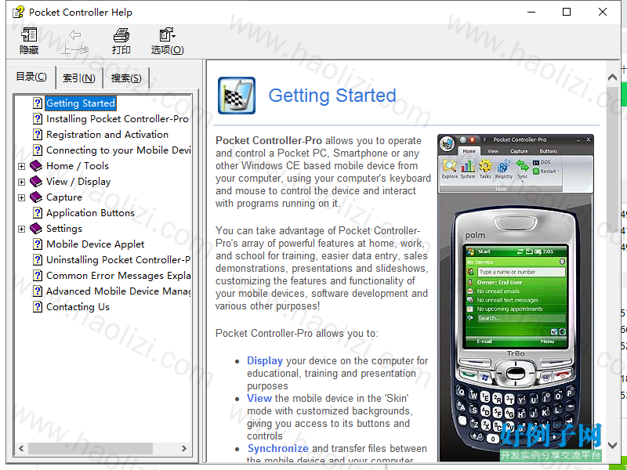Click the Common Error Messages page icon
Screen dimensions: 627x470
coord(37,276)
